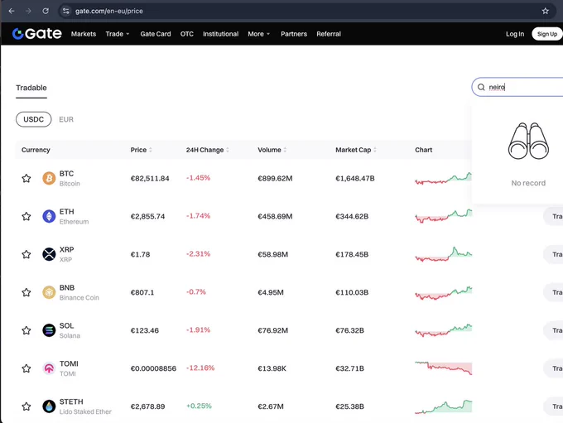The height and width of the screenshot is (423, 563).
Task: Click the search magnifier icon
Action: pyautogui.click(x=481, y=87)
